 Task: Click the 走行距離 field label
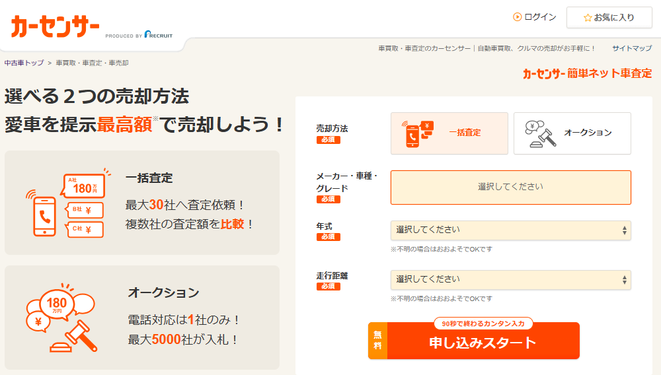click(332, 276)
